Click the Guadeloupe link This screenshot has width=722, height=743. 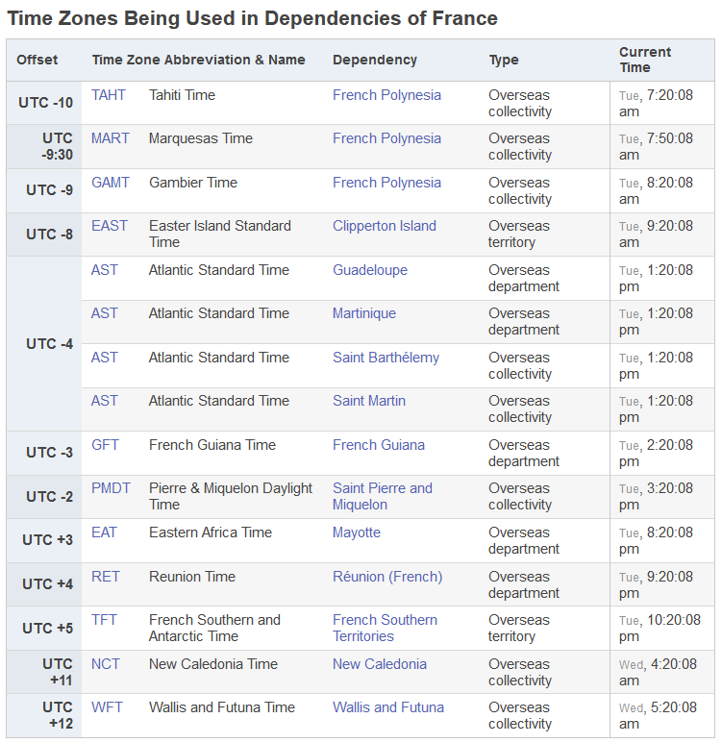point(369,270)
